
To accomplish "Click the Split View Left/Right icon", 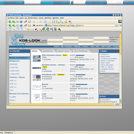I will [21, 29].
